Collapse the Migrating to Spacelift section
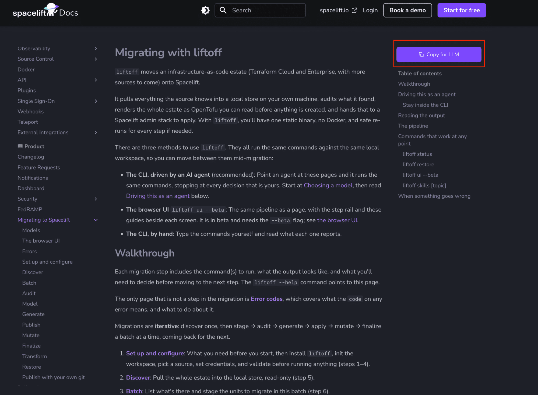Viewport: 538px width, 395px height. pyautogui.click(x=96, y=220)
